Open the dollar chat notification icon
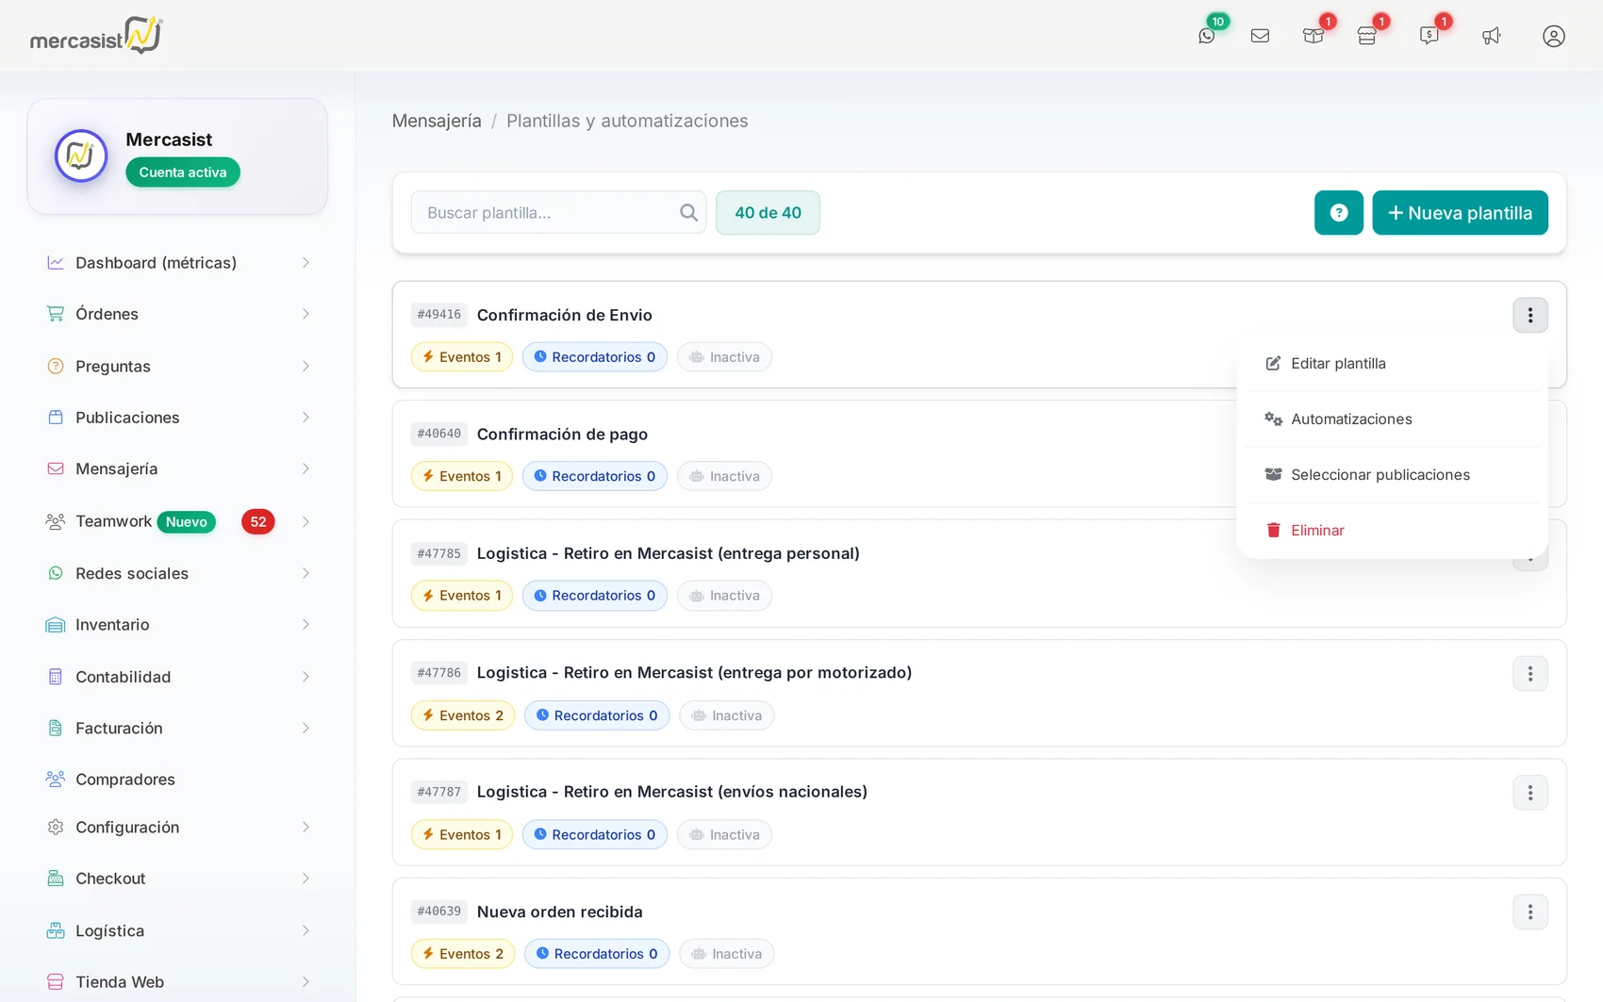The height and width of the screenshot is (1002, 1603). pyautogui.click(x=1429, y=36)
